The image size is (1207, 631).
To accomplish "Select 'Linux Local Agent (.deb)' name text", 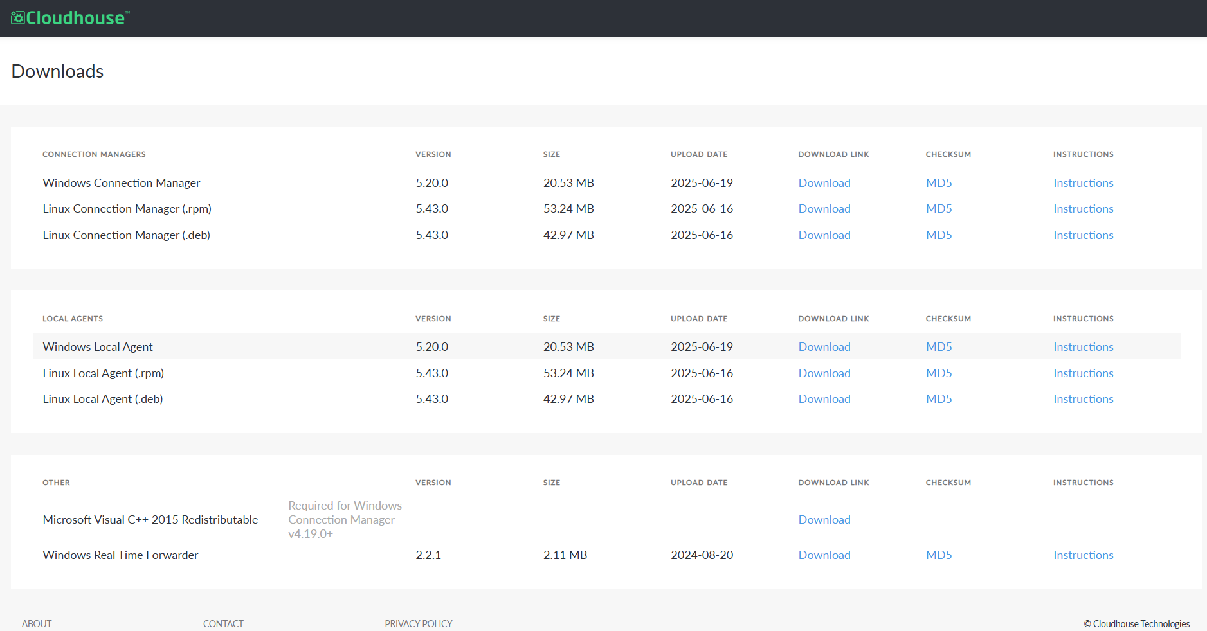I will click(103, 399).
